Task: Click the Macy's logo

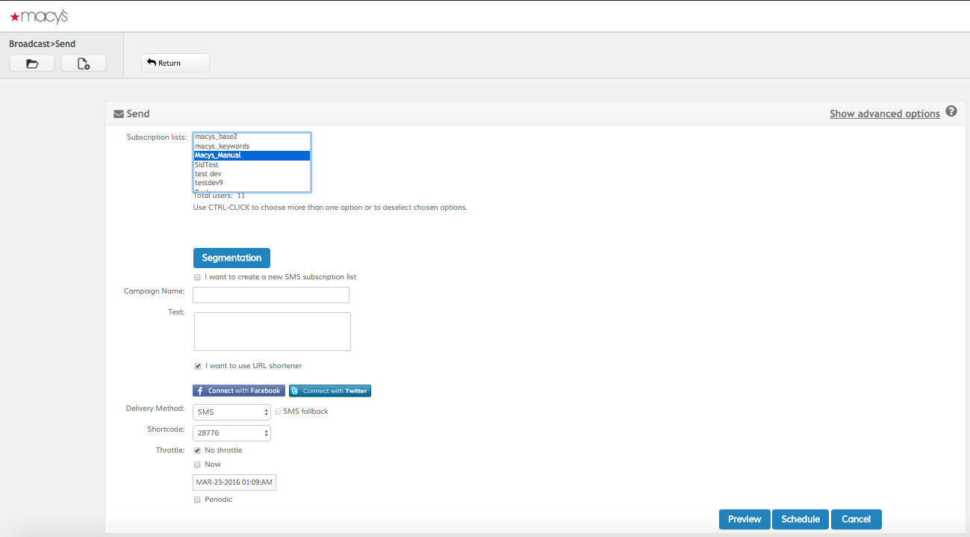Action: click(x=39, y=16)
